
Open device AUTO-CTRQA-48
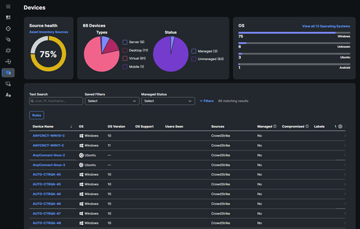pos(47,223)
